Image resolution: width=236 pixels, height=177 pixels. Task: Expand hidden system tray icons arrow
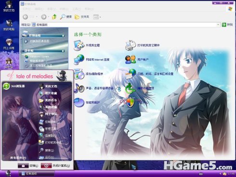(220, 174)
